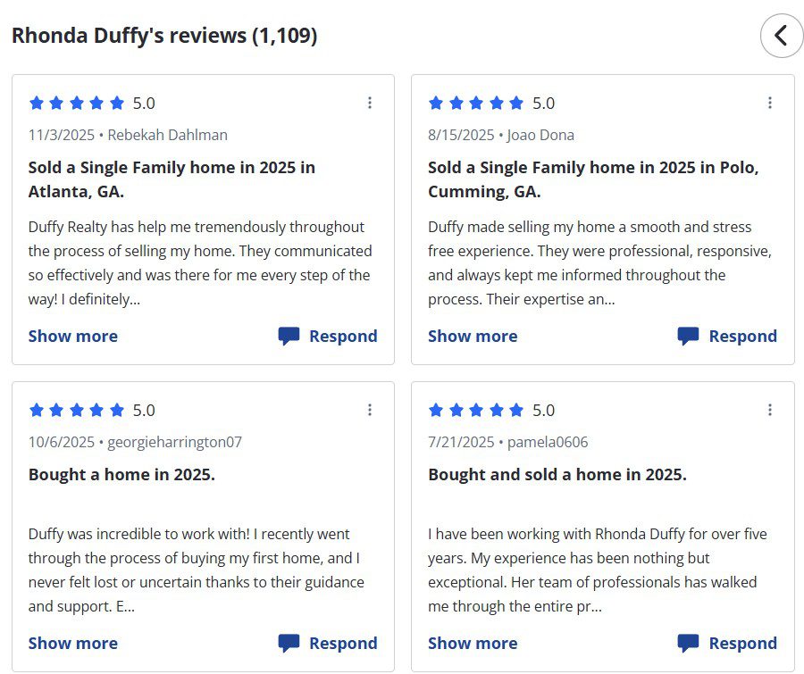Expand pamela0606's truncated review text
Viewport: 804px width, 674px height.
click(x=473, y=643)
